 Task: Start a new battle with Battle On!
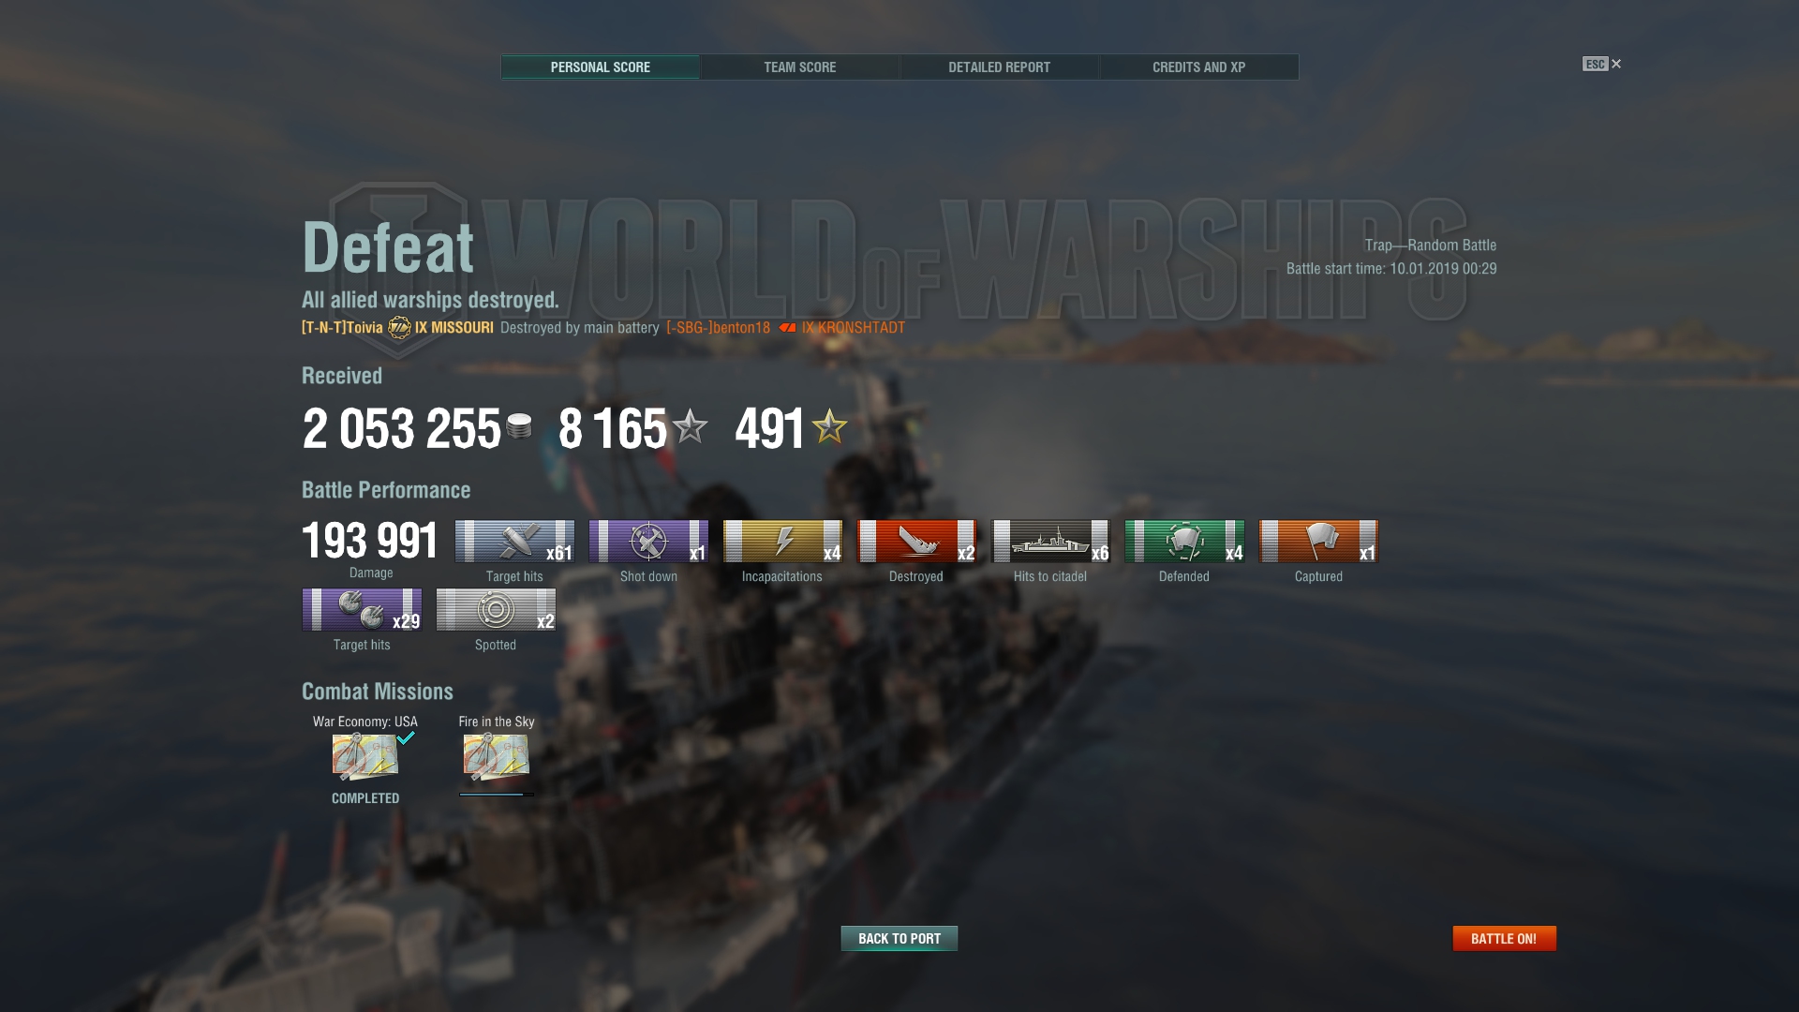[1504, 939]
